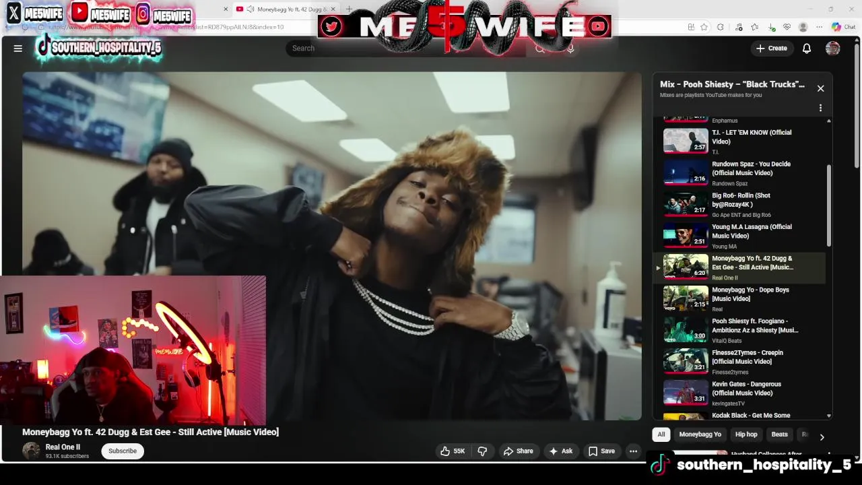Image resolution: width=862 pixels, height=485 pixels.
Task: Select Kevin Gates - Dangerous playlist entry
Action: [x=741, y=393]
